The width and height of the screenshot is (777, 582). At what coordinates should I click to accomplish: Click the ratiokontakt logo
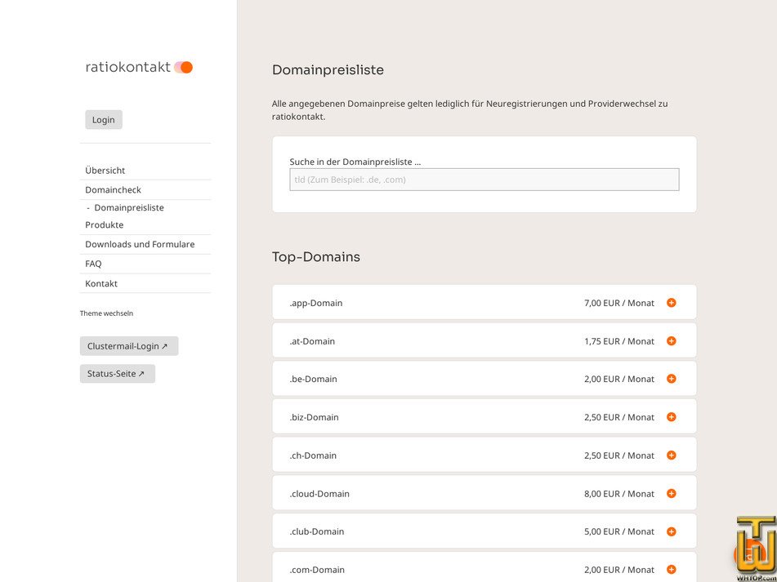tap(139, 67)
